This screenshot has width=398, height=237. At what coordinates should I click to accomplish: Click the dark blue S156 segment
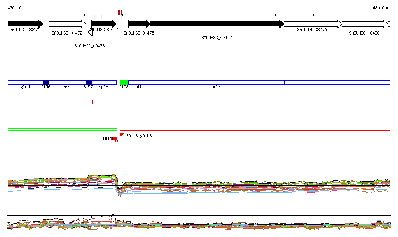pos(46,82)
